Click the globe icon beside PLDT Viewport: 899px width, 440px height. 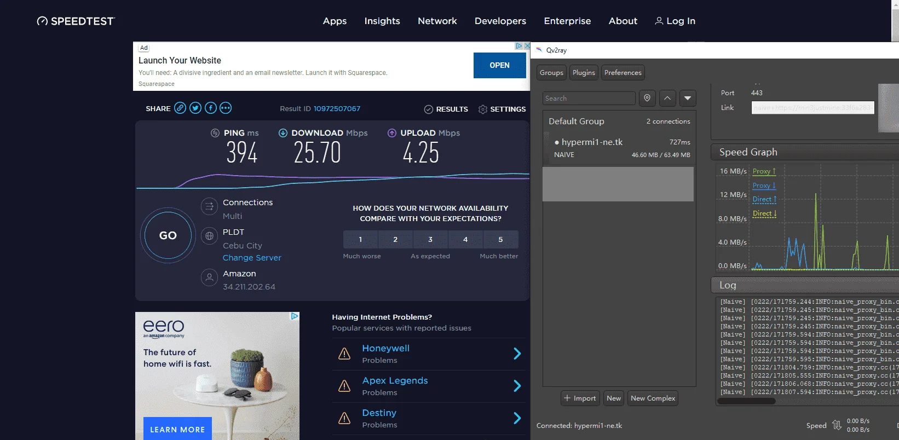[x=209, y=236]
